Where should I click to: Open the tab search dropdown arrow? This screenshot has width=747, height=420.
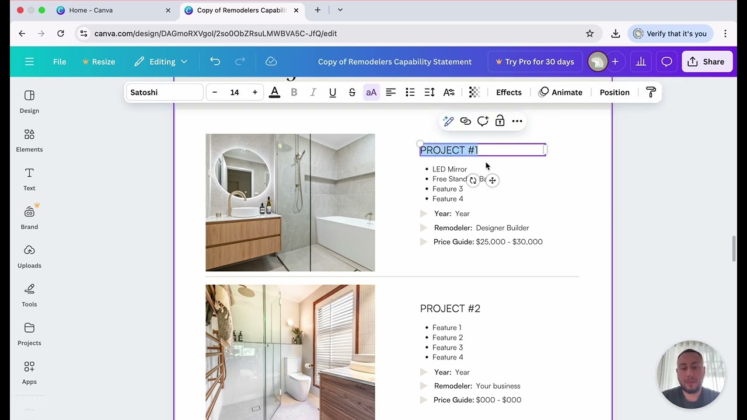tap(340, 10)
